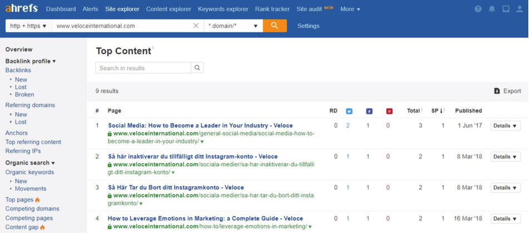Screen dimensions: 530x234
Task: Expand URL arrow for social-media-how-to-become-a-leader link
Action: (x=202, y=141)
